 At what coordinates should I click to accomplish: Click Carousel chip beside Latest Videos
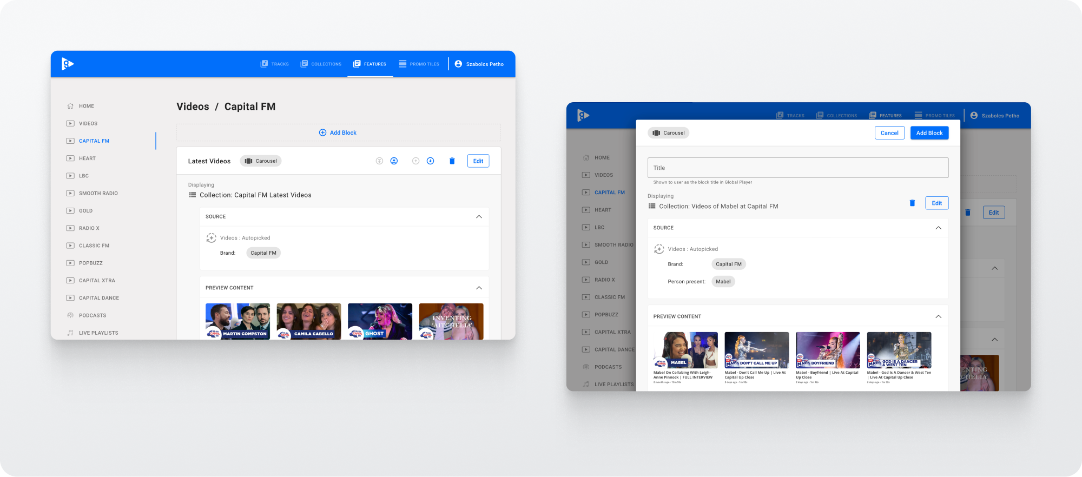tap(261, 161)
